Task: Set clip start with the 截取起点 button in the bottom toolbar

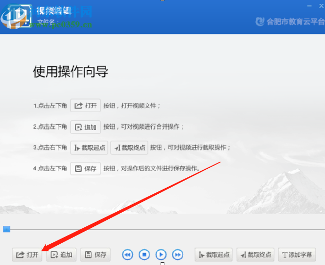Action: [213, 255]
